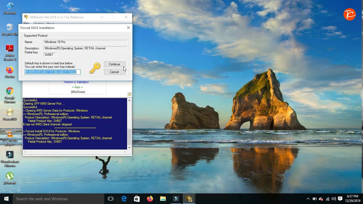Open the volume tray icon
363x204 pixels.
coord(334,199)
